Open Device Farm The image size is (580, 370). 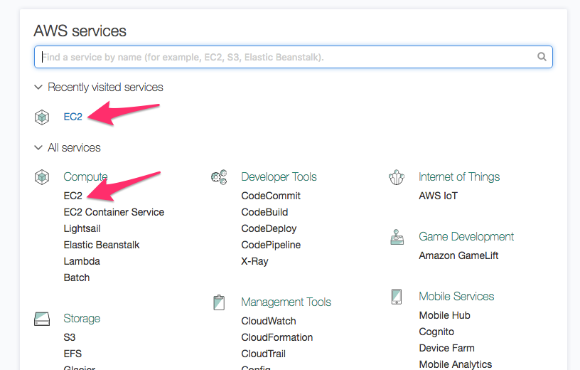(446, 348)
